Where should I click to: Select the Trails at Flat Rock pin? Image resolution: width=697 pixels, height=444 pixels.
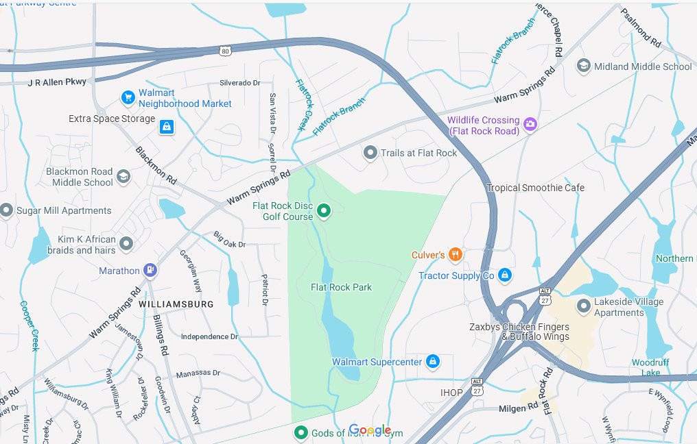(370, 153)
